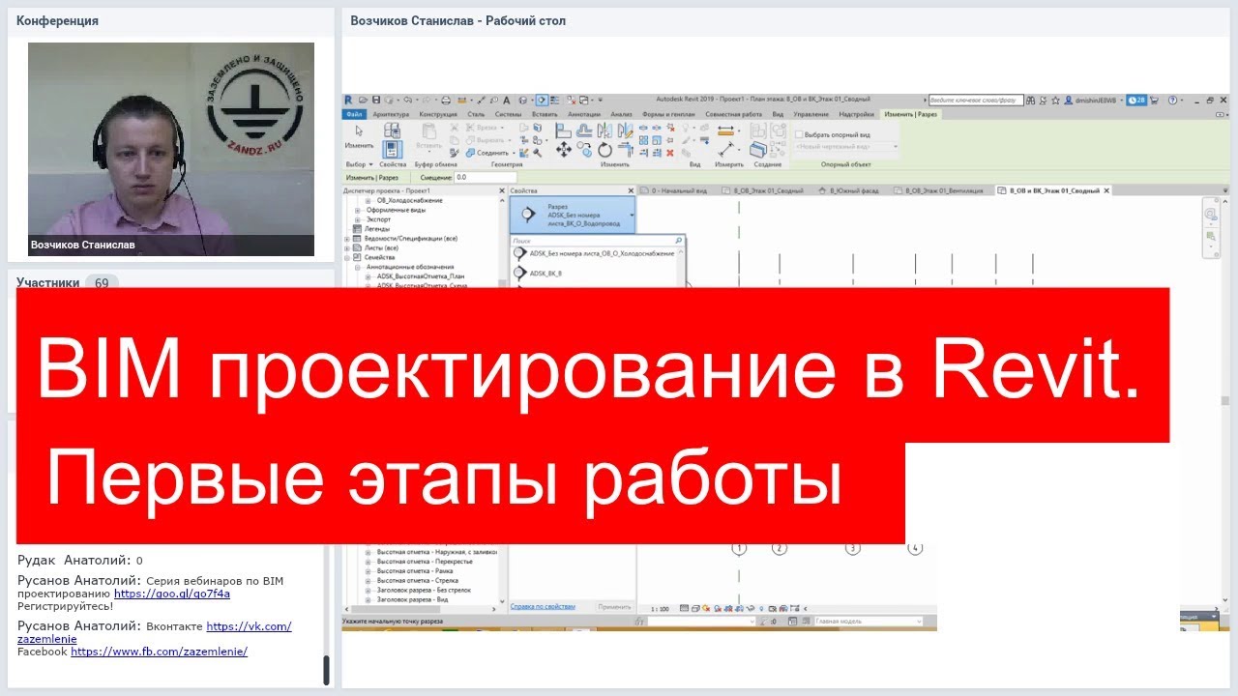Close the Диспетчер проекта panel with its X
Screen dimensions: 1238x696
point(502,191)
